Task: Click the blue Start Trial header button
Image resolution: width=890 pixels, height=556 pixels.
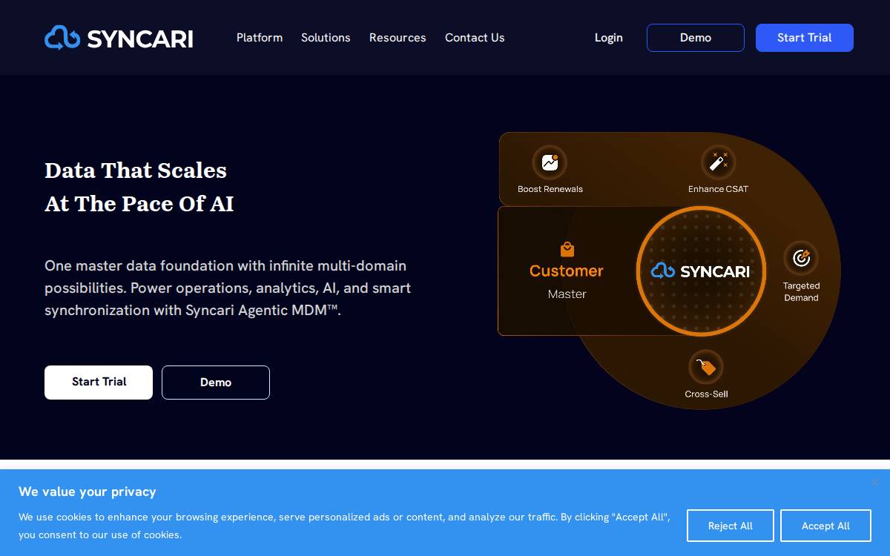Action: click(805, 38)
